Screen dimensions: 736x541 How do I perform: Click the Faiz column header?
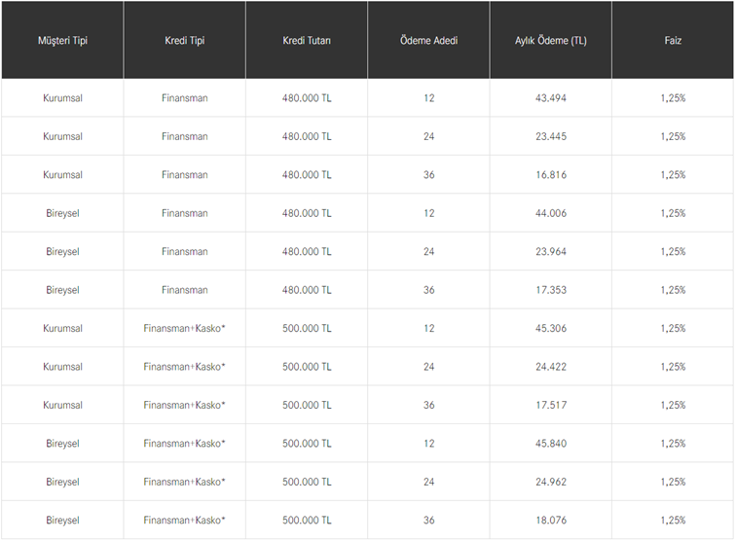[x=673, y=41]
